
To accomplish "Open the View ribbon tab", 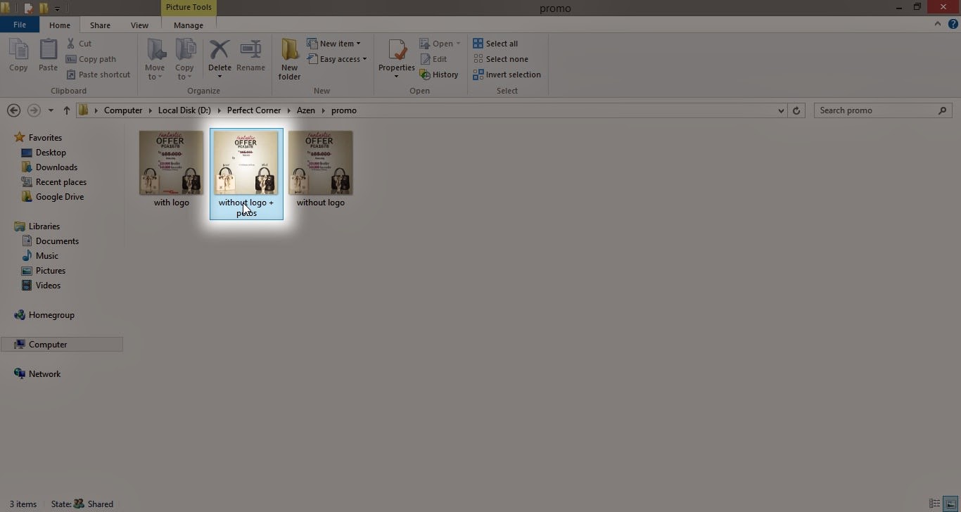I will tap(139, 25).
